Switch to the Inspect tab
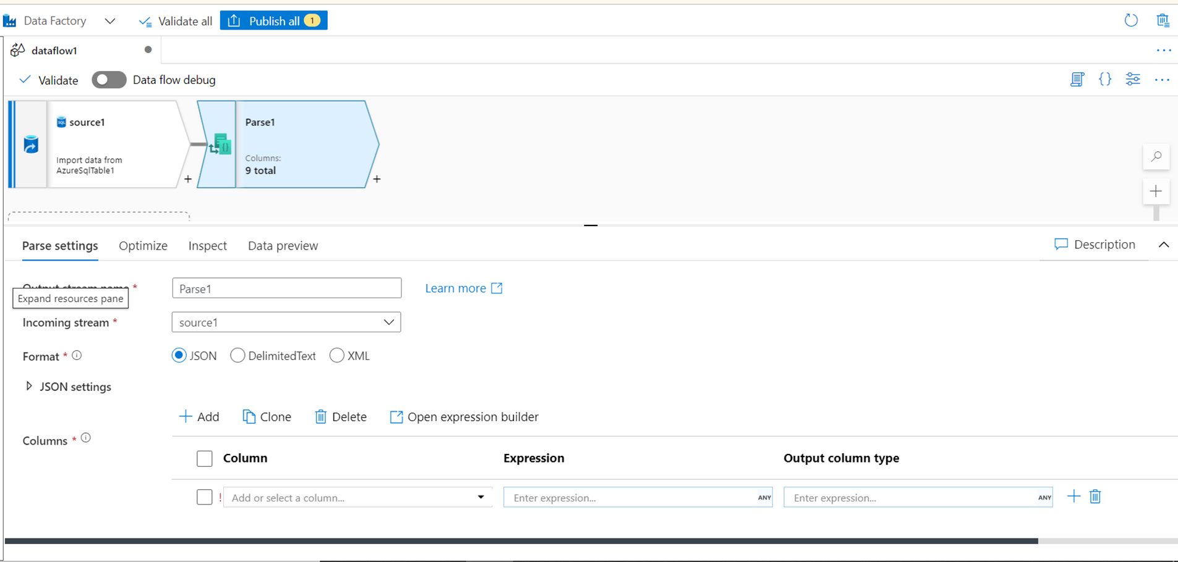The width and height of the screenshot is (1178, 562). 208,246
